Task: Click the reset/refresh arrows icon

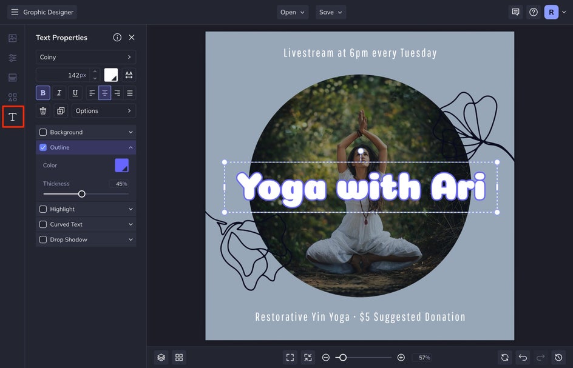Action: tap(504, 358)
